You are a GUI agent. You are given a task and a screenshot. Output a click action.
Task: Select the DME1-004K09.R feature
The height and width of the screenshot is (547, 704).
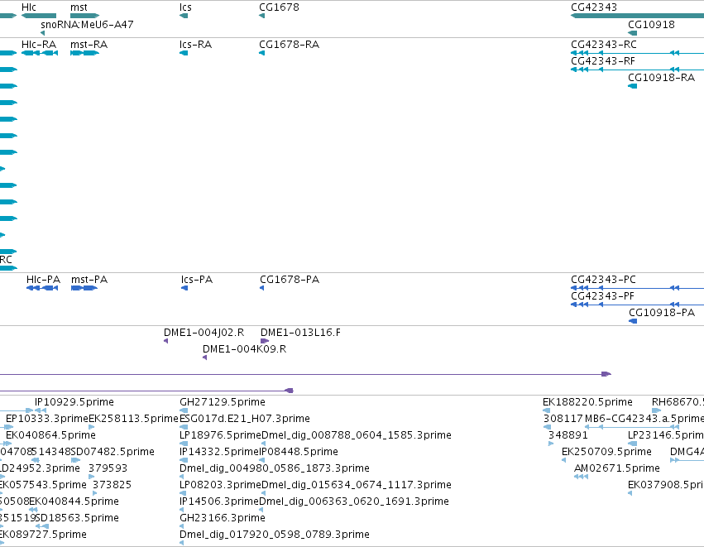click(x=204, y=357)
